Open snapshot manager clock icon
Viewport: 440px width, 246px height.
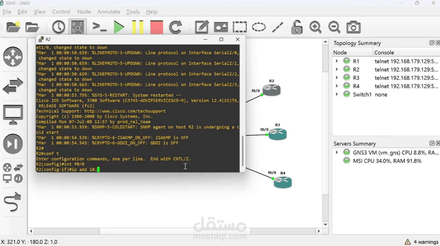coord(58,27)
